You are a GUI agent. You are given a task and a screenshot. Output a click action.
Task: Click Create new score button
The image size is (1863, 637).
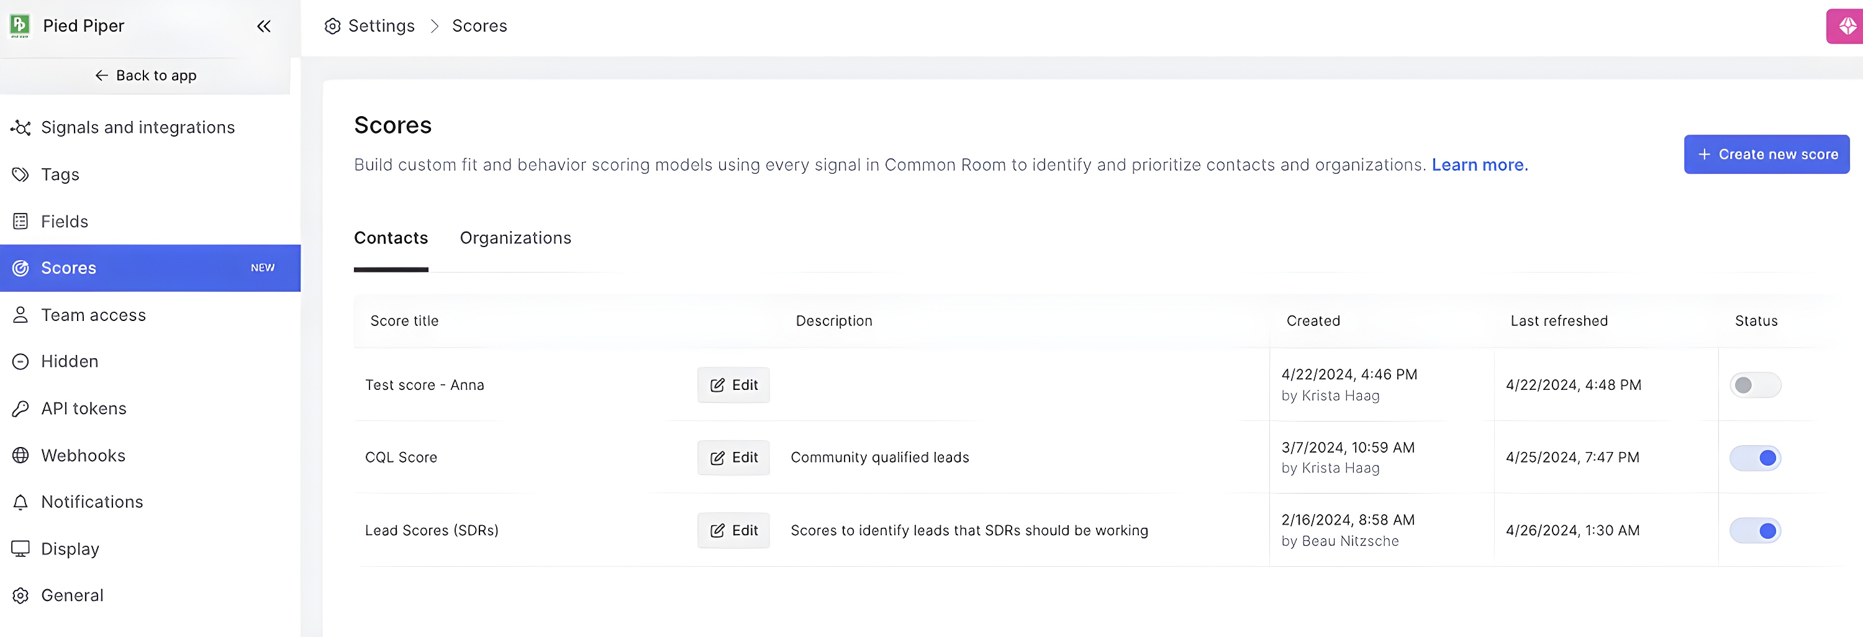(x=1766, y=155)
